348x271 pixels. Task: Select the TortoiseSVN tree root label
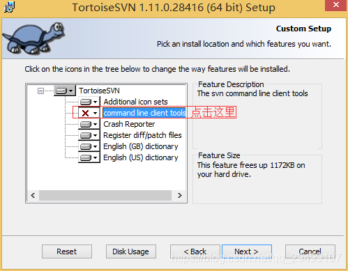click(x=99, y=91)
